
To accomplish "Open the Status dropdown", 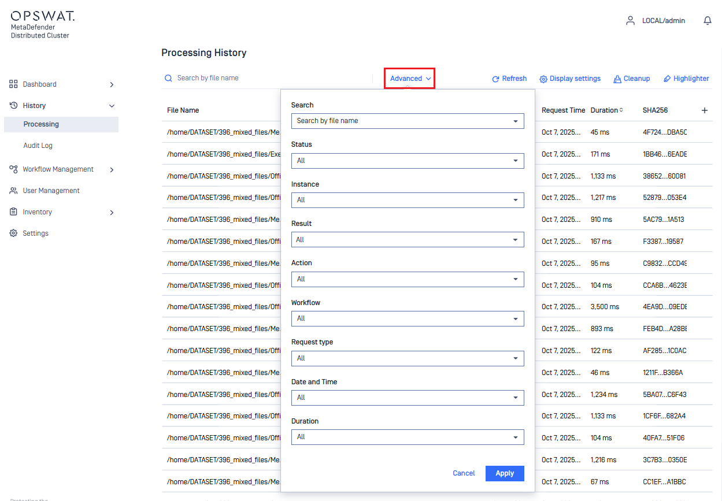I will (407, 161).
